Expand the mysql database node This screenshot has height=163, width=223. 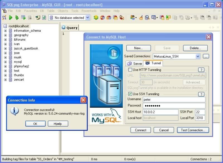click(x=5, y=62)
